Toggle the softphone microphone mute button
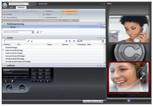 point(12,81)
